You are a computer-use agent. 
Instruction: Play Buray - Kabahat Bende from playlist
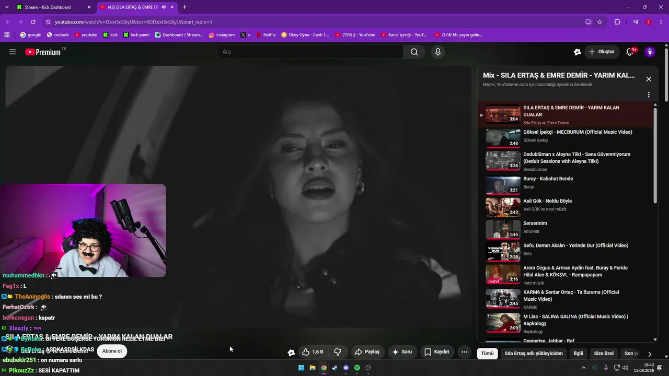pos(566,186)
